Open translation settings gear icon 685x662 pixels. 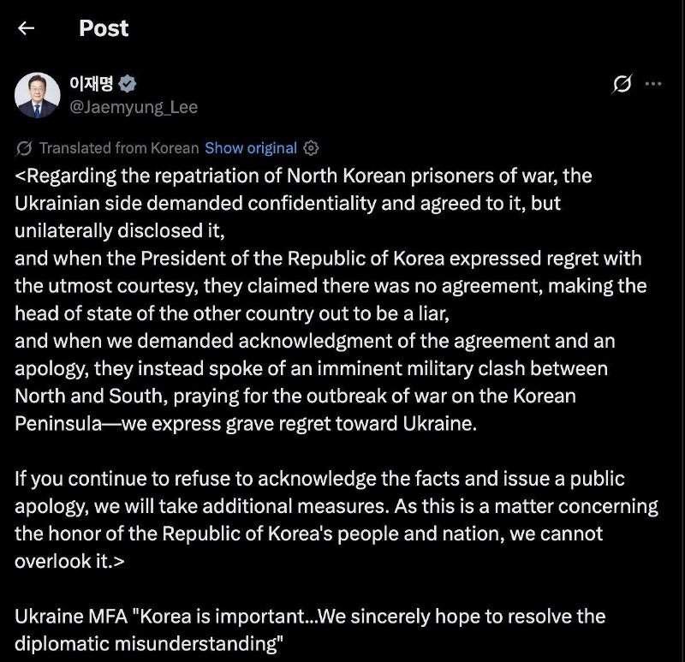pos(311,148)
